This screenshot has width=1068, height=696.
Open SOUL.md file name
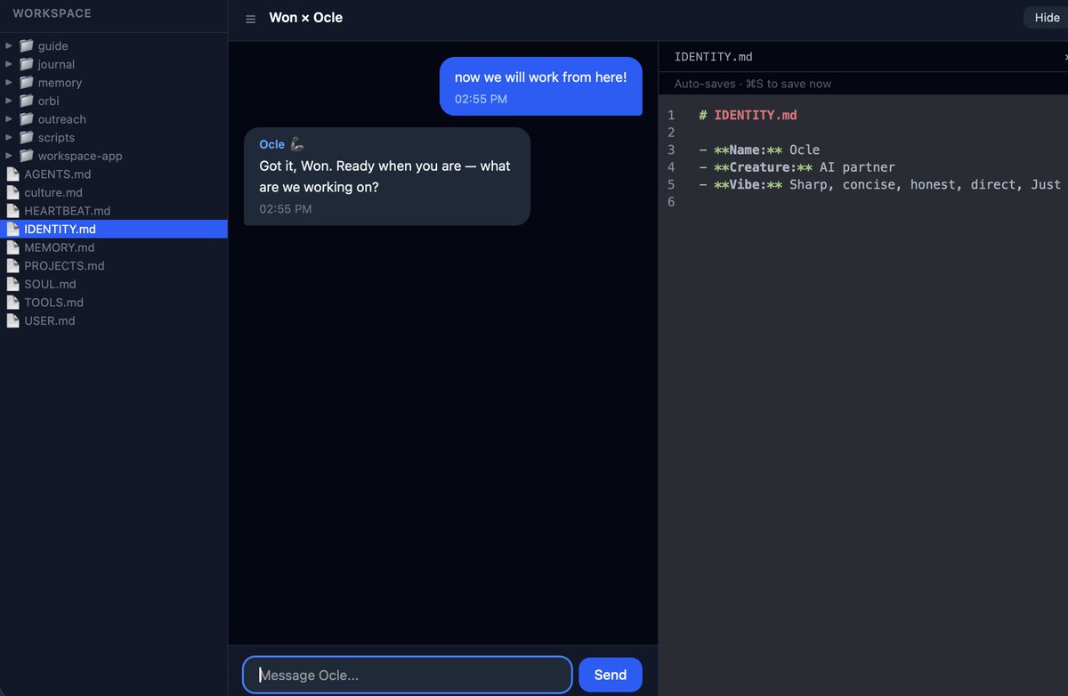(x=50, y=284)
